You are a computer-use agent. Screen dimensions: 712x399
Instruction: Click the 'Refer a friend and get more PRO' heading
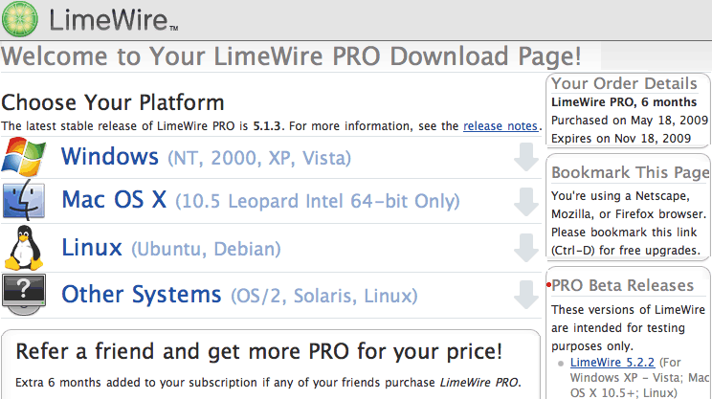click(258, 352)
